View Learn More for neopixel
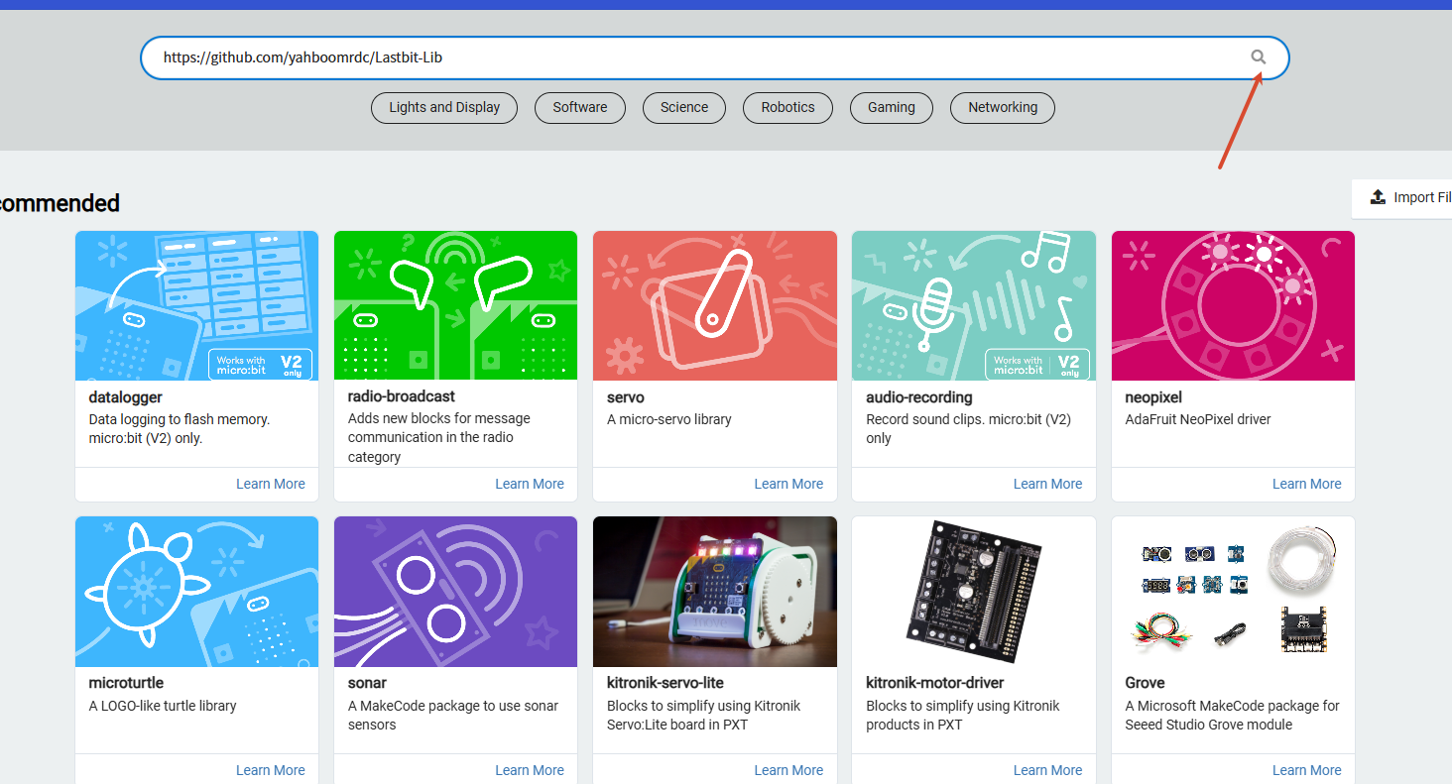Image resolution: width=1452 pixels, height=784 pixels. 1306,484
